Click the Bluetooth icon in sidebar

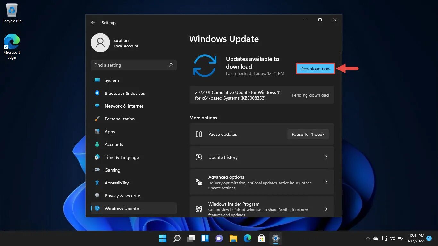click(97, 93)
